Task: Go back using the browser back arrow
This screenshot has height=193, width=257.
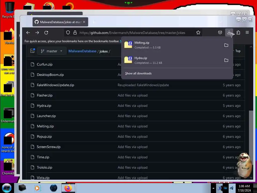Action: pos(28,33)
